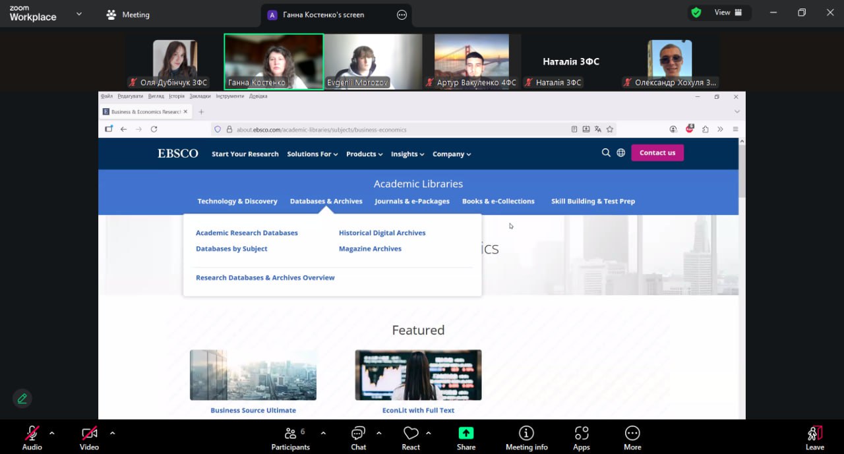Viewport: 844px width, 454px height.
Task: Expand the Video options arrow
Action: click(x=112, y=433)
